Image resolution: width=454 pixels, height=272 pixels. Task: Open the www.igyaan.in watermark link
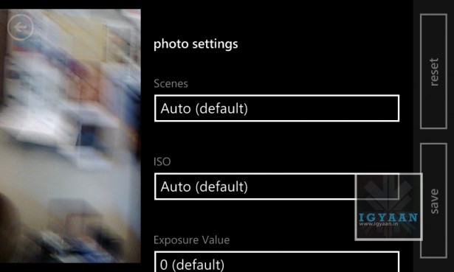point(378,224)
